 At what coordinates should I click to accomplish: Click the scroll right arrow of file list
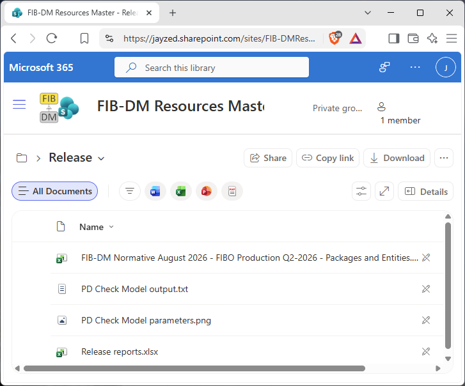(x=438, y=368)
